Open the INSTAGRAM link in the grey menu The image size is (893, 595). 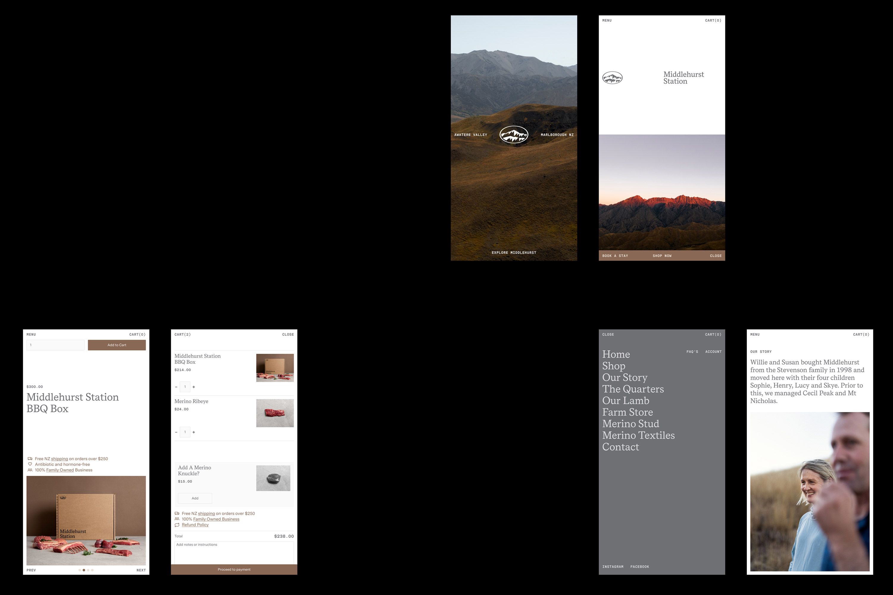coord(613,566)
